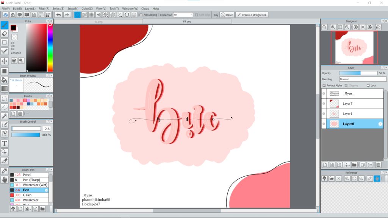Adjust the layer Opacity slider
The width and height of the screenshot is (388, 218).
tap(358, 73)
